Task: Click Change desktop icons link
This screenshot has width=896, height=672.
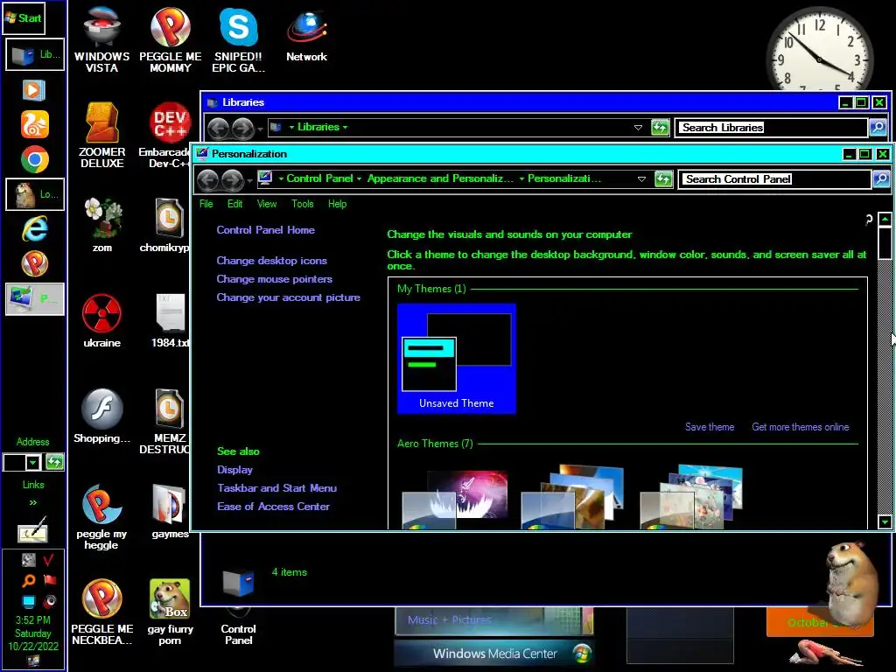Action: pyautogui.click(x=271, y=261)
